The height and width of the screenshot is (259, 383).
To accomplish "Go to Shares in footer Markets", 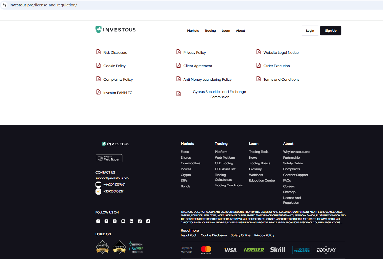I will (186, 158).
